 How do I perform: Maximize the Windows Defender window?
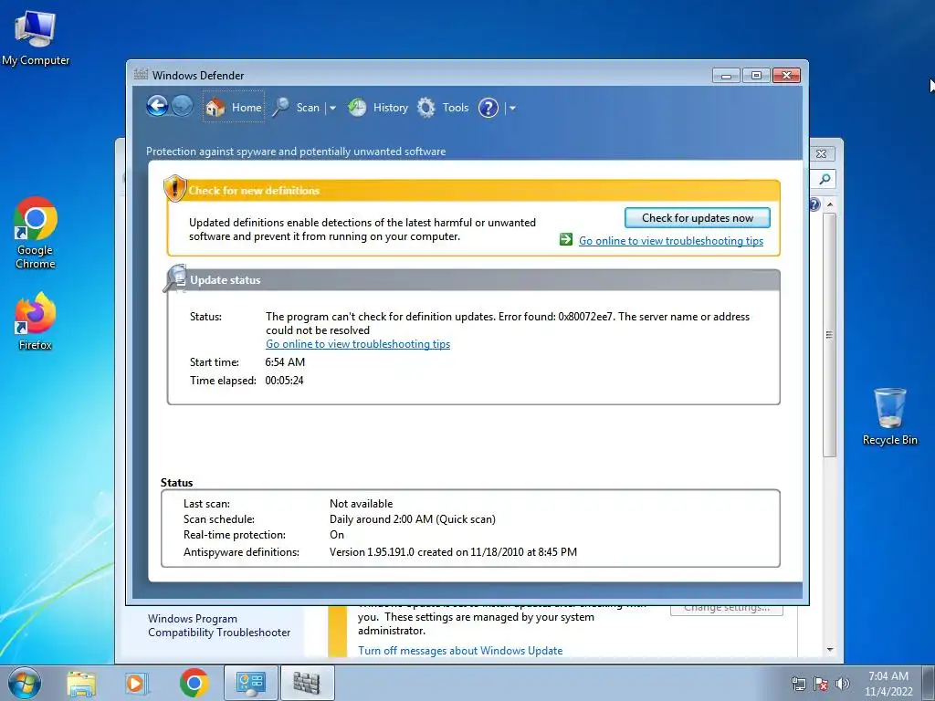coord(756,76)
